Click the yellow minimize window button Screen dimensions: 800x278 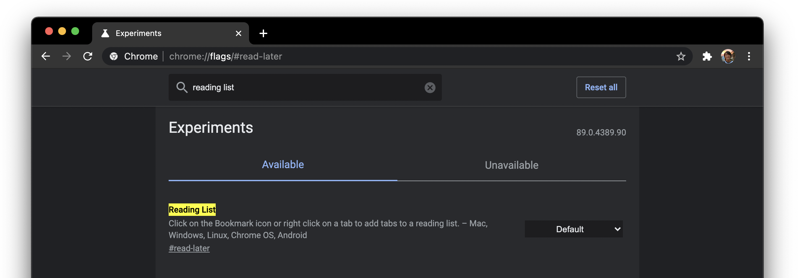(x=62, y=31)
